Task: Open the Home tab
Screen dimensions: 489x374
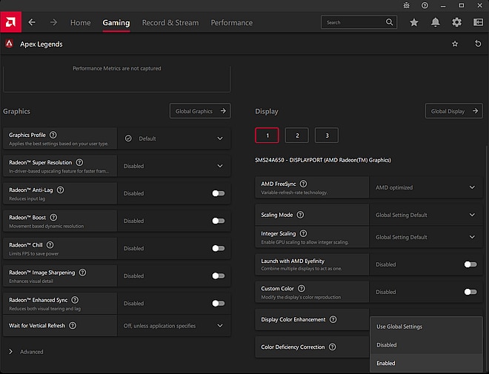Action: click(81, 23)
